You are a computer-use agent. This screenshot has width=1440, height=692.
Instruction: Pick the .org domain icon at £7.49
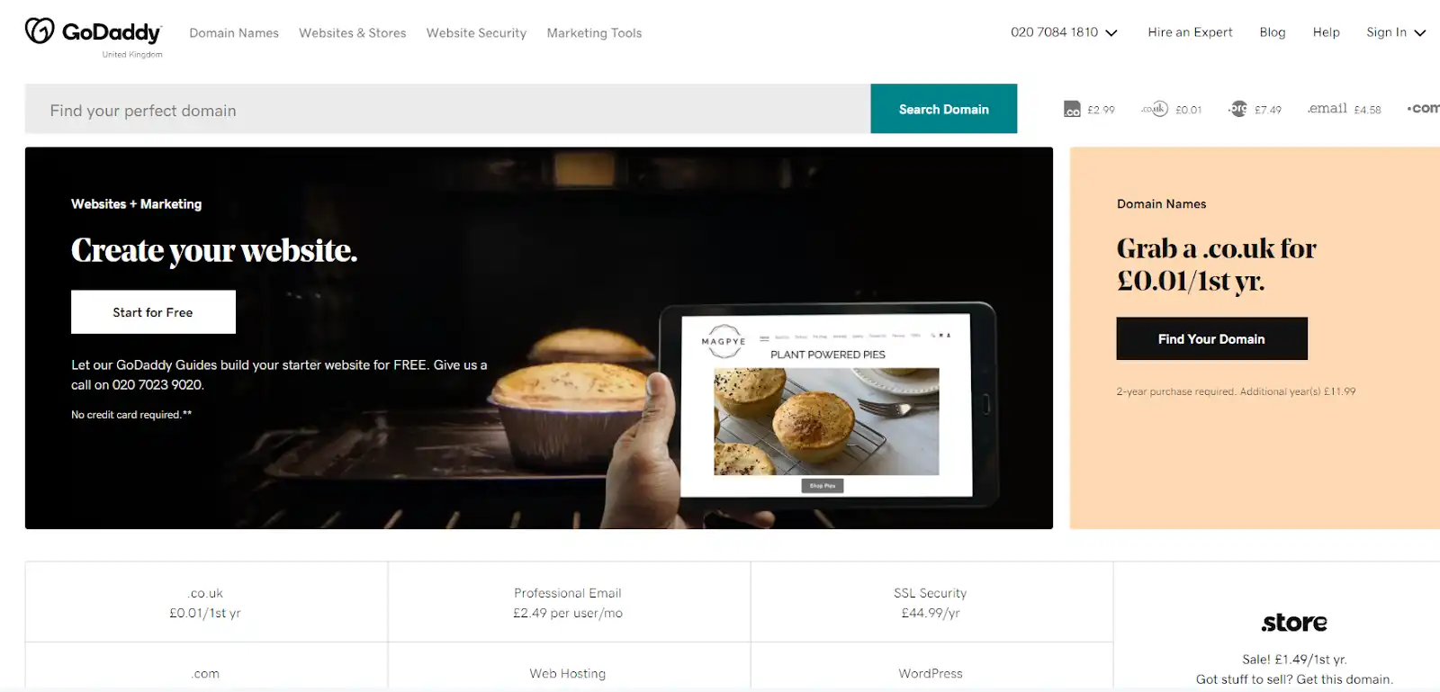(1238, 109)
